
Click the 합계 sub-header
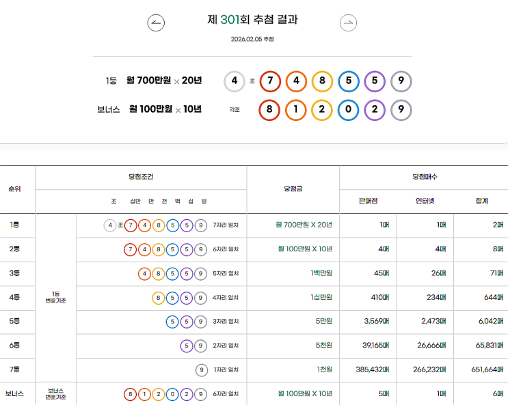click(482, 201)
